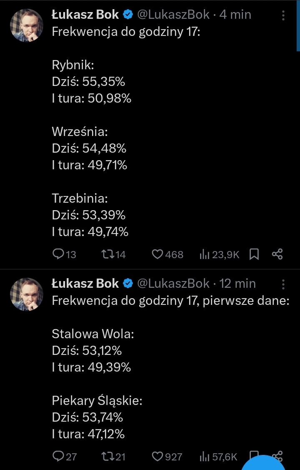This screenshot has height=470, width=300.
Task: Open Łukasz Bok profile name in first tweet
Action: [85, 15]
